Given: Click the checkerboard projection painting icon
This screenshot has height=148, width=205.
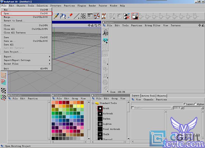Looking at the screenshot, I should [x=83, y=16].
